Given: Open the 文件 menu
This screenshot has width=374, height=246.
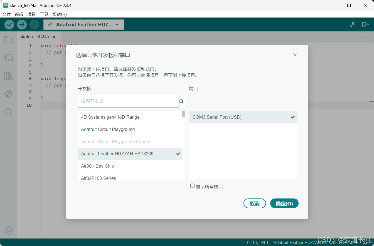Looking at the screenshot, I should pos(6,14).
